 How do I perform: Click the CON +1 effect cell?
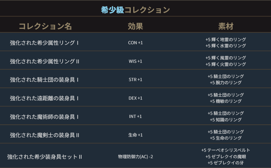(x=135, y=43)
